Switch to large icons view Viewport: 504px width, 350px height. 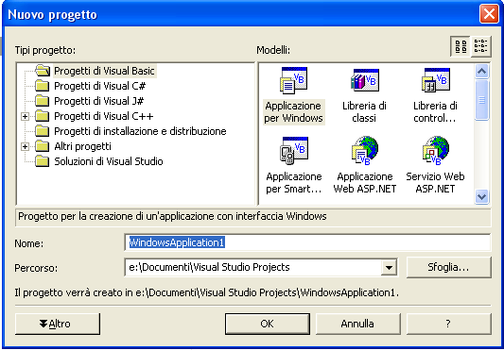[x=461, y=46]
